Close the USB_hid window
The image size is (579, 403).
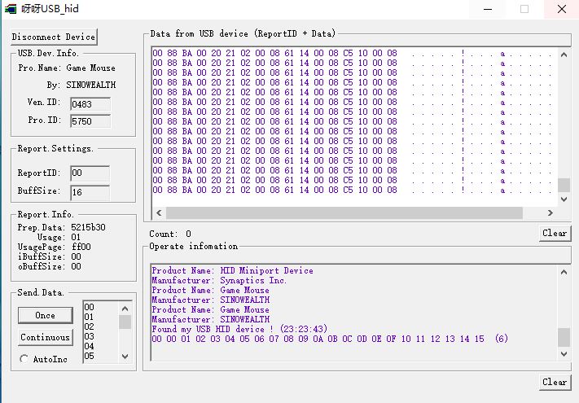point(562,9)
